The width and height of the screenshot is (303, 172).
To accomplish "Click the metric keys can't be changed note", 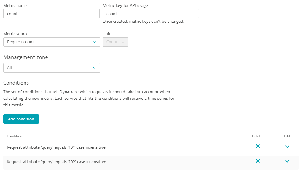I will tap(143, 22).
